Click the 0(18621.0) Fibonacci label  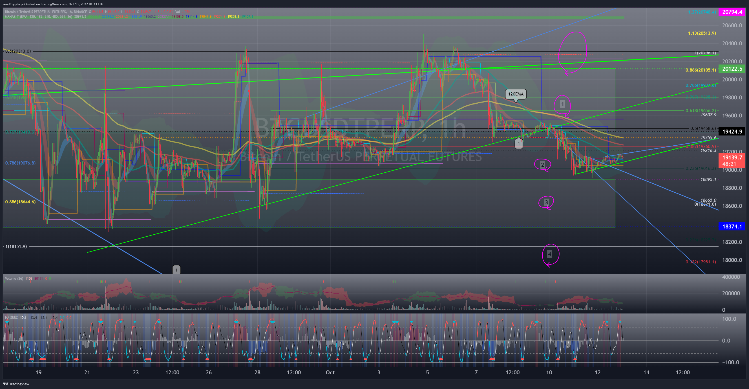coord(705,204)
